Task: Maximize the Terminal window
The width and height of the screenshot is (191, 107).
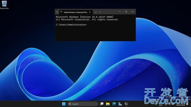Action: point(126,12)
